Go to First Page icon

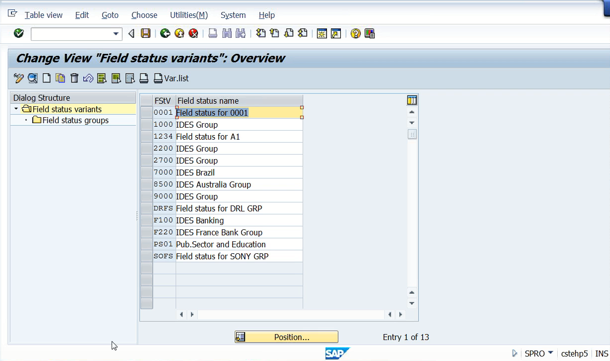click(x=261, y=33)
